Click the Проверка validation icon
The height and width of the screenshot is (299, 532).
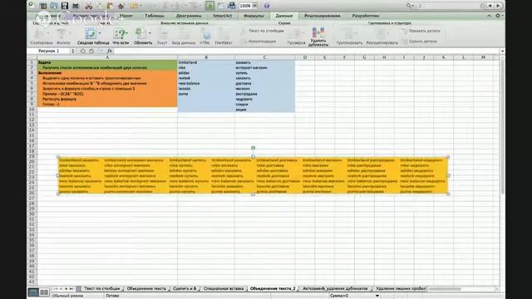(296, 34)
